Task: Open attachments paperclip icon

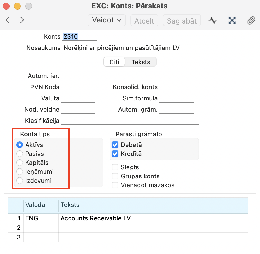Action: pyautogui.click(x=251, y=20)
